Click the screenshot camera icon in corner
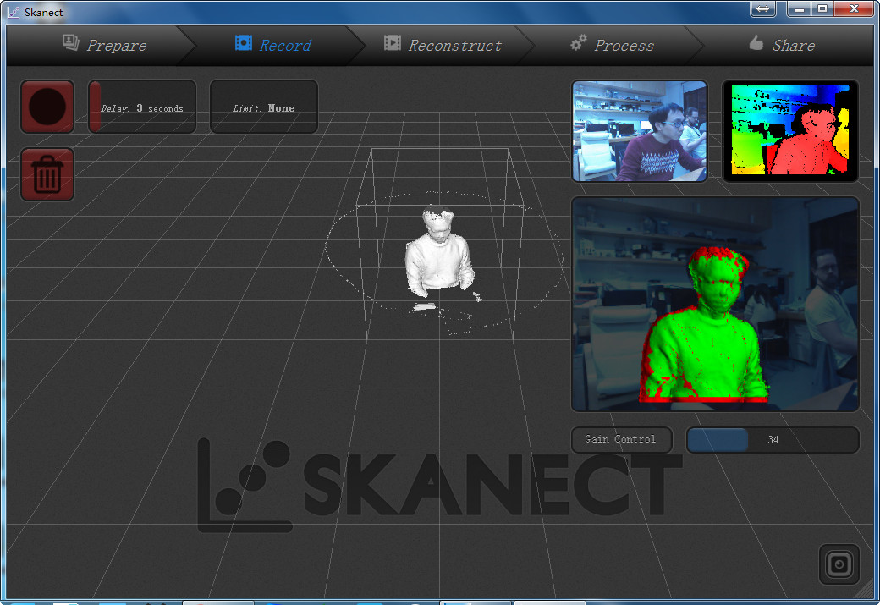 (839, 564)
